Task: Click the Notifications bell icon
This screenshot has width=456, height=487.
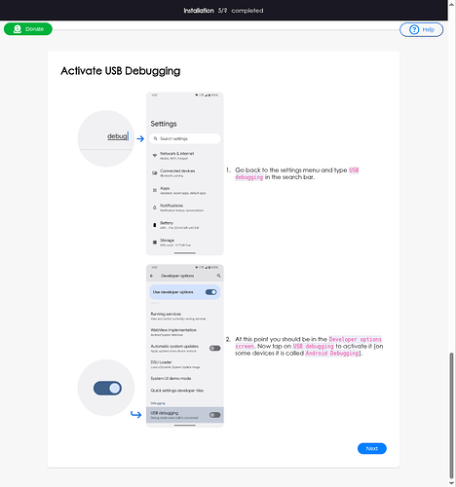Action: tap(155, 207)
